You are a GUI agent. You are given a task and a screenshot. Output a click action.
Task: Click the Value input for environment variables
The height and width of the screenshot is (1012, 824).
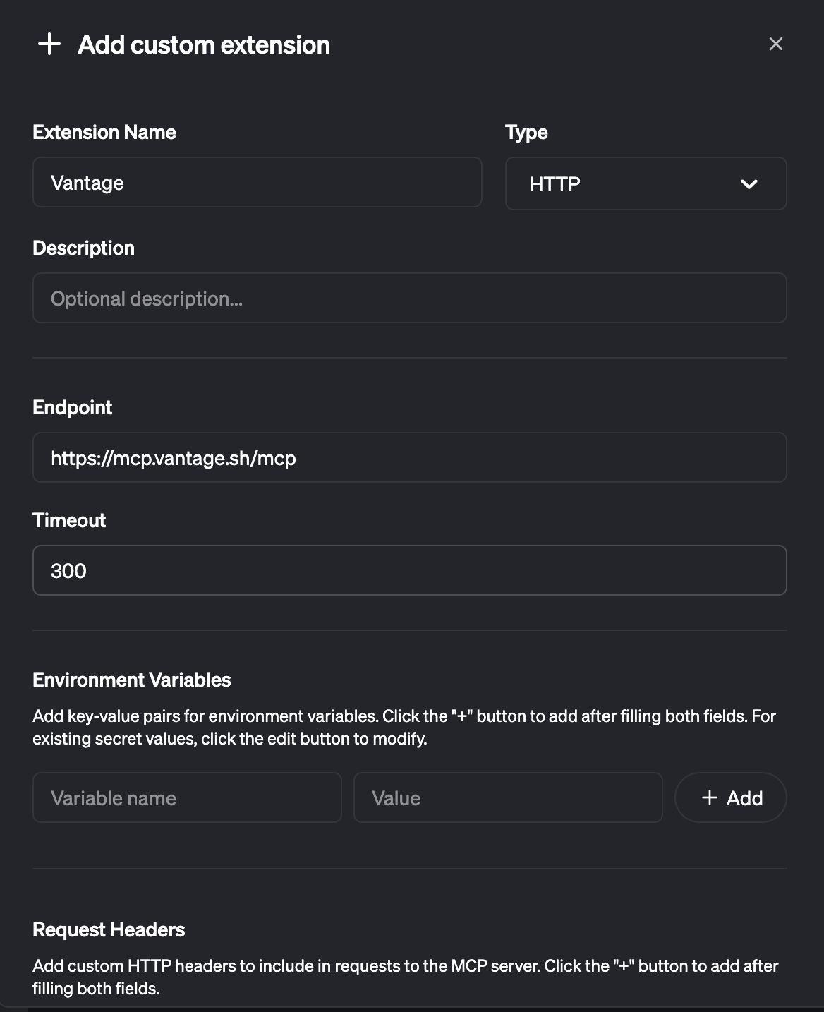(x=508, y=797)
